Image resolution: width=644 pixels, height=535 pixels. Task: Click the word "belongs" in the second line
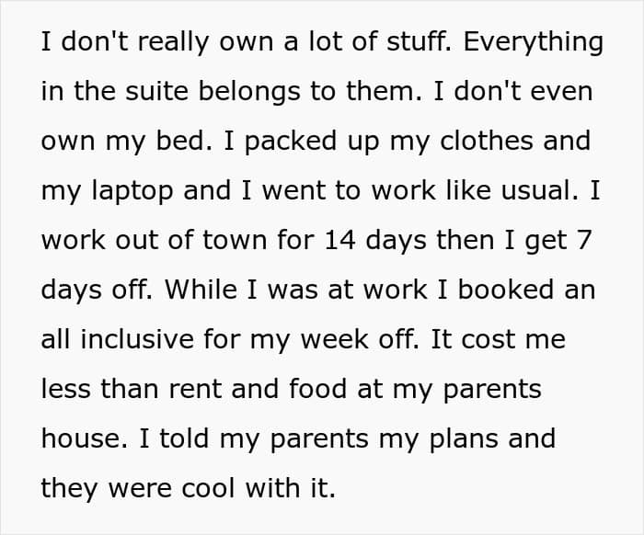pos(249,92)
